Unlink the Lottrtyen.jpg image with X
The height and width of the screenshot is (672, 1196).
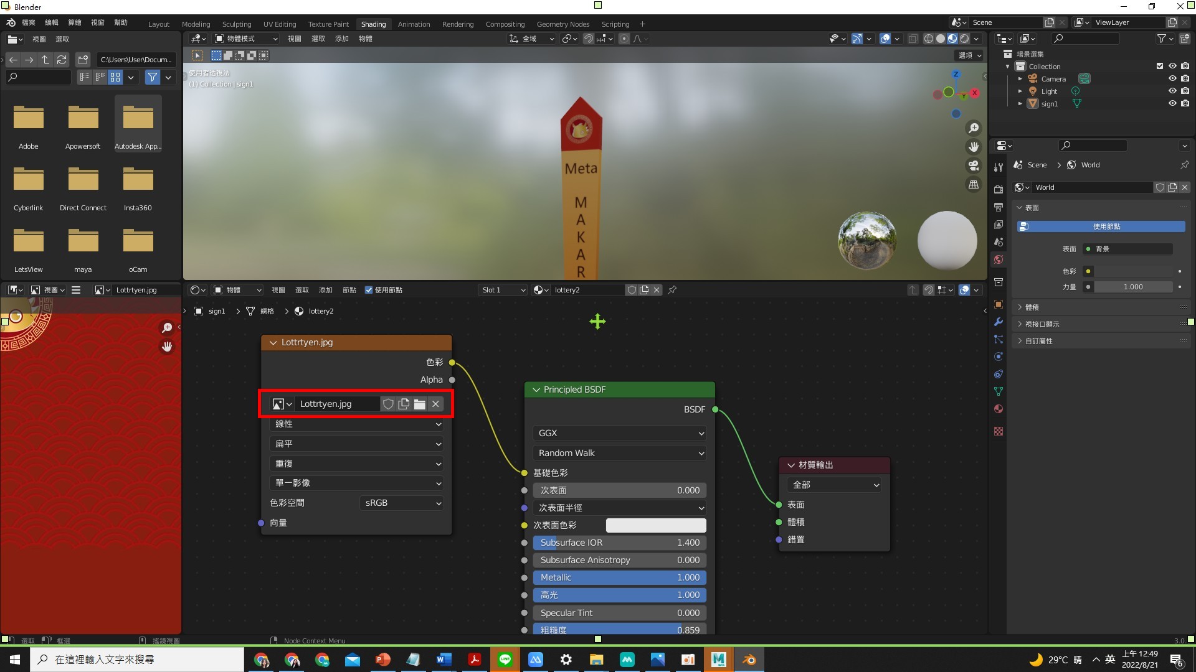[x=435, y=404]
